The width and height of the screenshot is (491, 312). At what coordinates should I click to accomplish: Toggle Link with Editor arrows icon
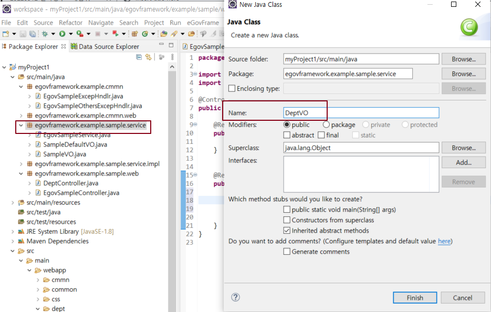148,57
